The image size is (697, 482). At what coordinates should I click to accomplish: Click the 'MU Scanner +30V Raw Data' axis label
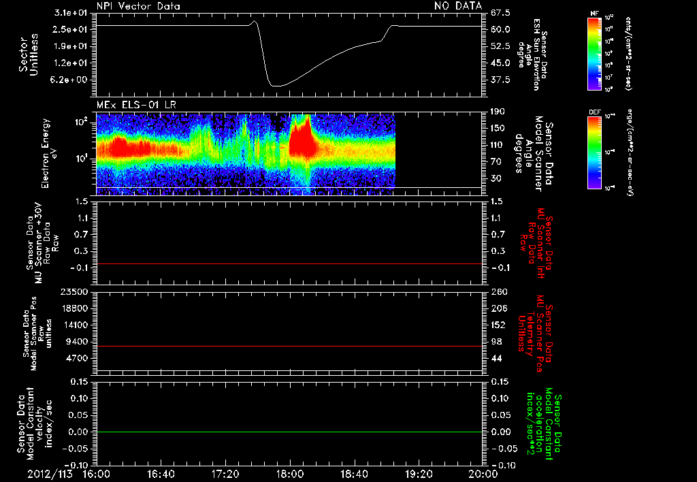43,244
